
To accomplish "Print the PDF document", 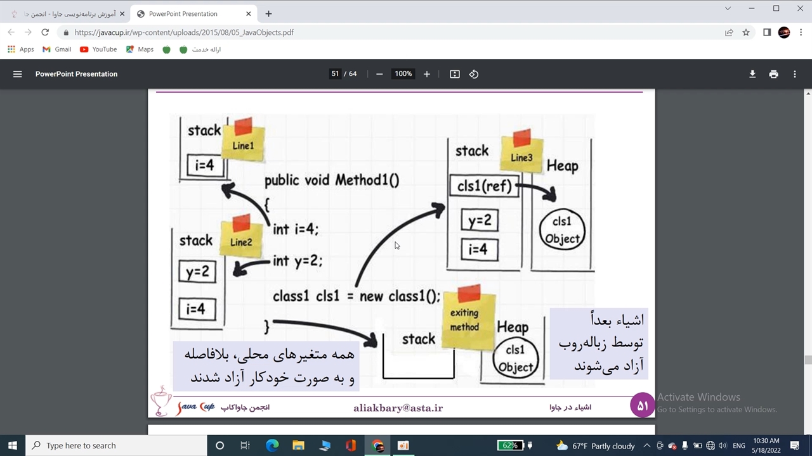I will (x=773, y=74).
